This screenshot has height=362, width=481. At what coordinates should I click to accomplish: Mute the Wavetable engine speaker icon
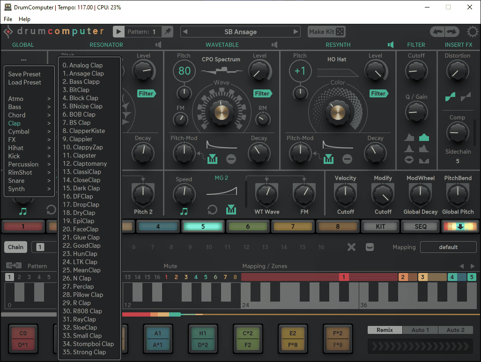point(274,45)
